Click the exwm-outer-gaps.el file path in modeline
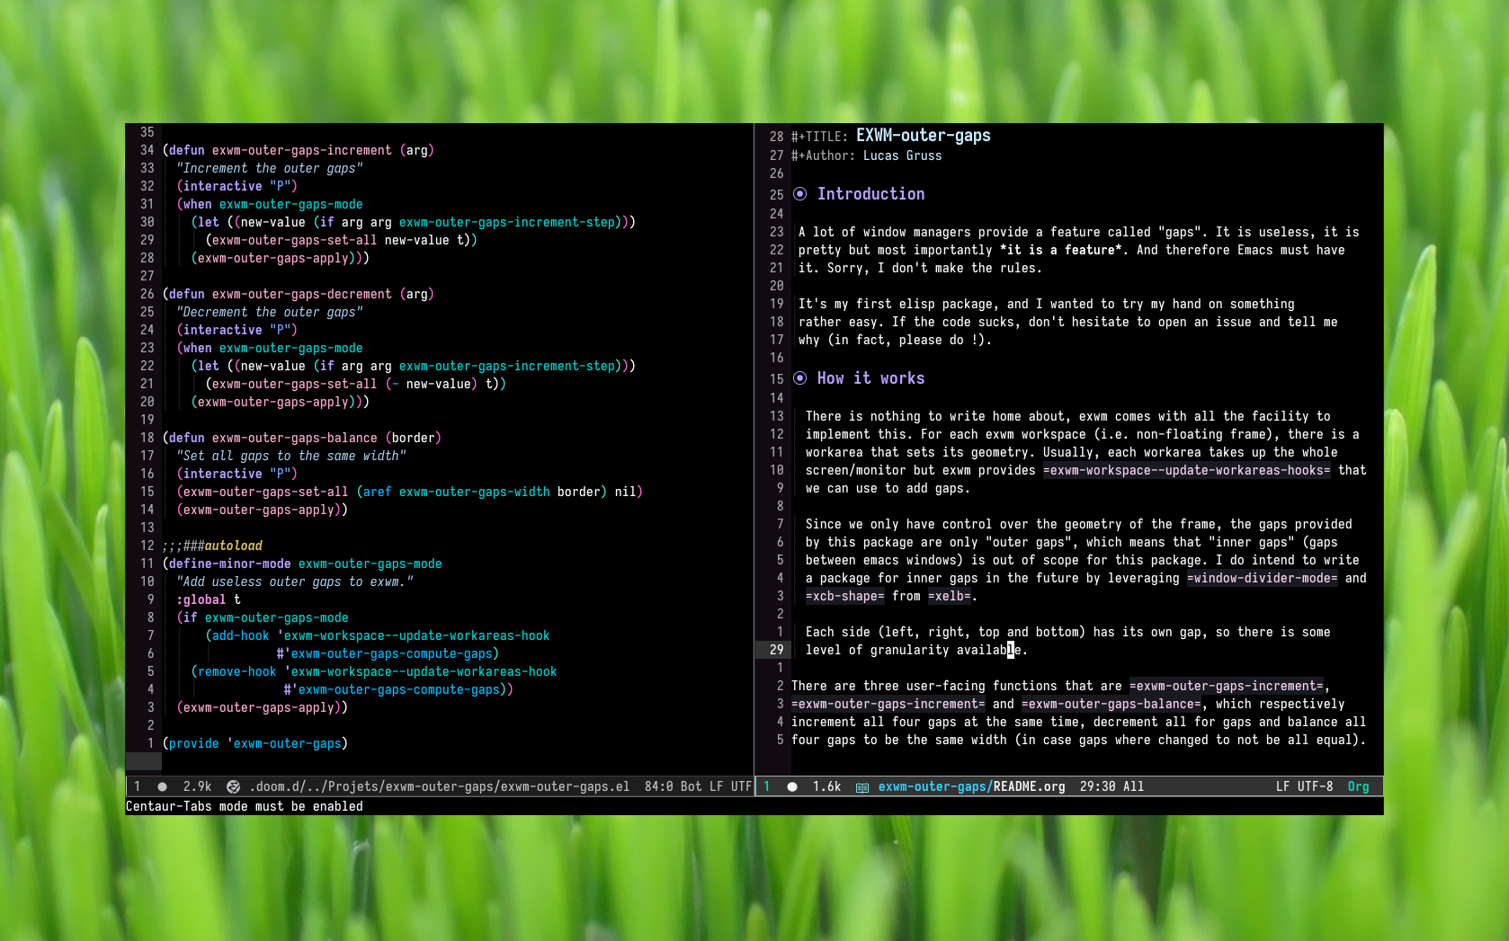 439,786
